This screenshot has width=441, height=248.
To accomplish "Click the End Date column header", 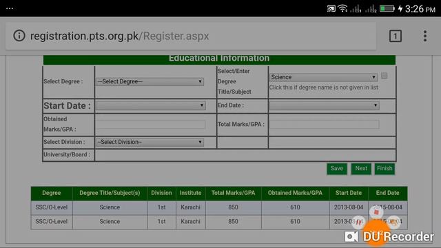I will [387, 193].
